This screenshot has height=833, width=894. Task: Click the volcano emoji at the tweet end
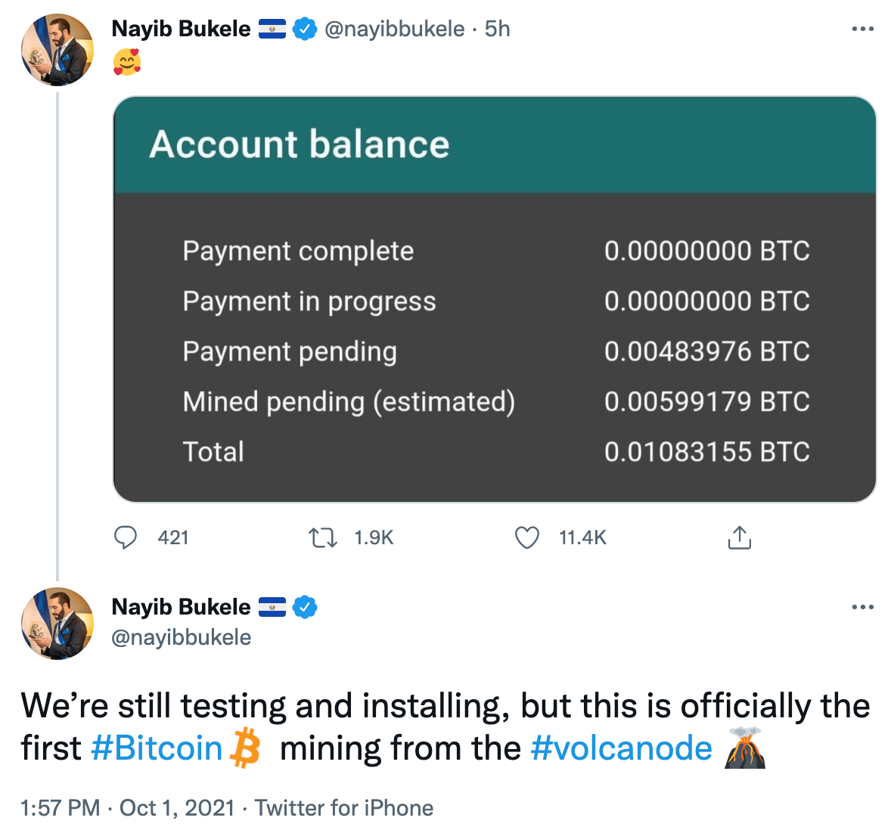pos(745,748)
